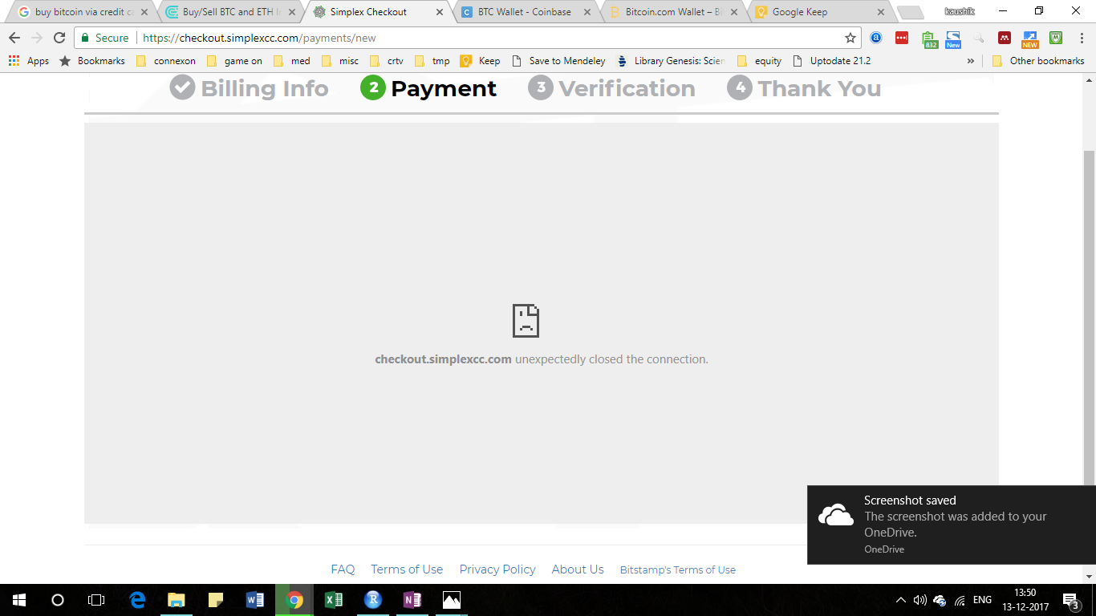Screen dimensions: 1096x616
Task: Open the 'med' bookmark folder
Action: [x=292, y=61]
